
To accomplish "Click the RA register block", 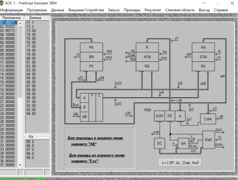I will pyautogui.click(x=203, y=47).
